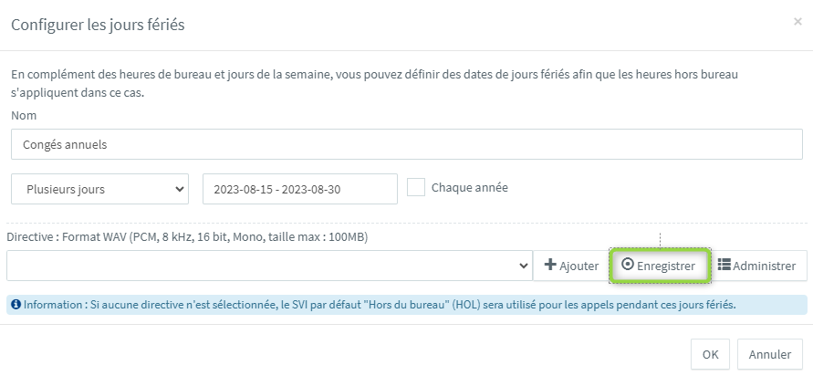This screenshot has width=813, height=376.
Task: Click the plus icon on Ajouter
Action: [x=550, y=266]
